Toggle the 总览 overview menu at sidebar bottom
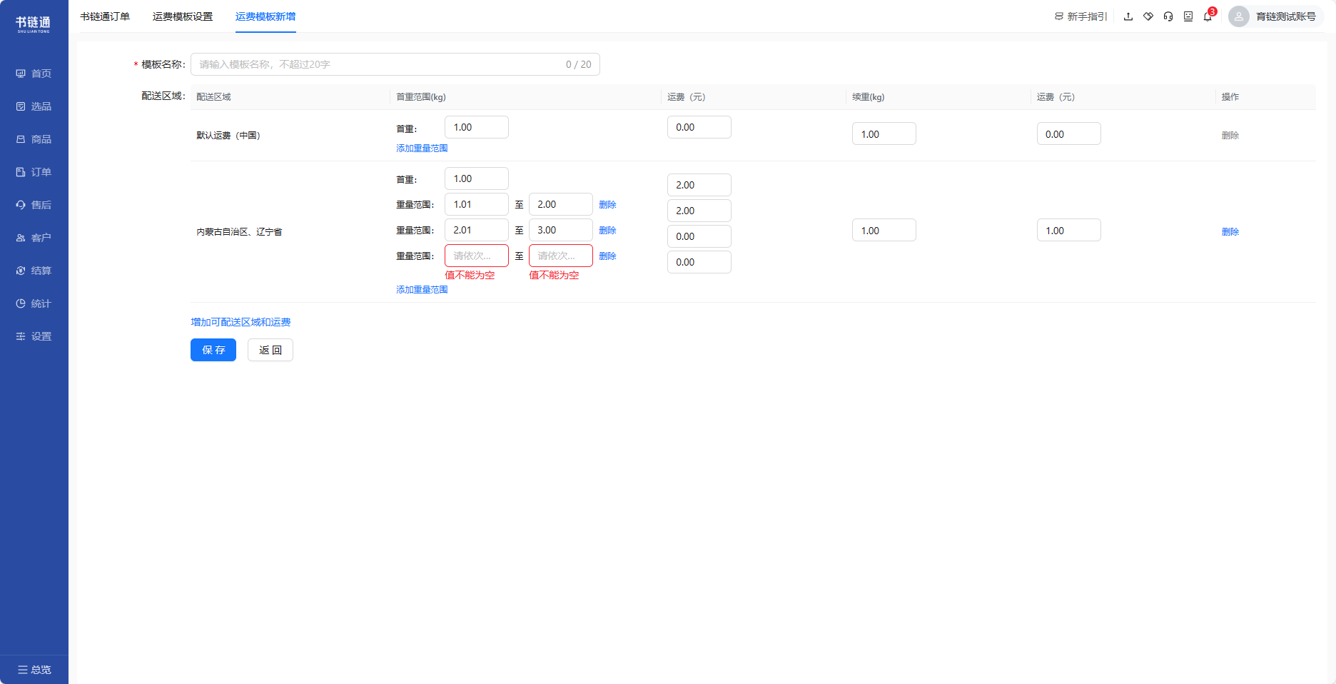Viewport: 1336px width, 684px height. [x=34, y=670]
